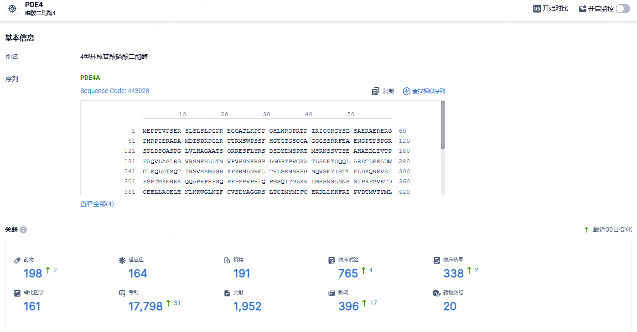Click the 适应症 virus icon
This screenshot has width=637, height=332.
tap(122, 260)
